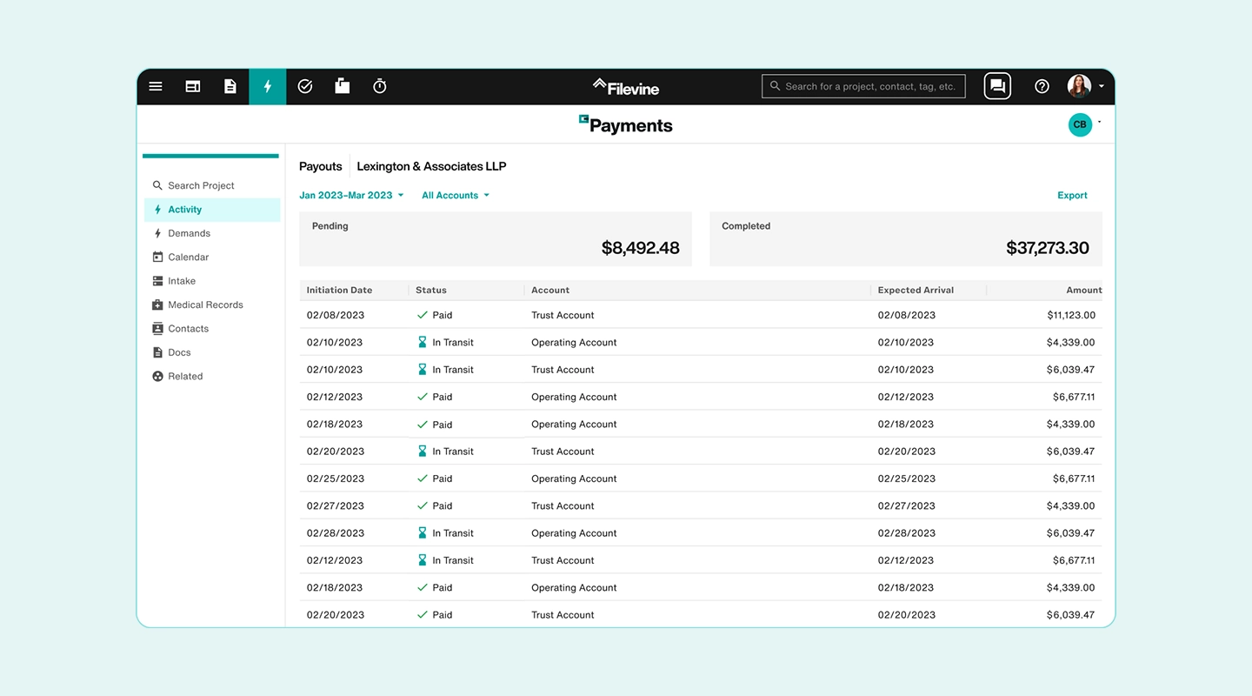1252x696 pixels.
Task: Select the highlighted lightning activity icon
Action: point(268,86)
